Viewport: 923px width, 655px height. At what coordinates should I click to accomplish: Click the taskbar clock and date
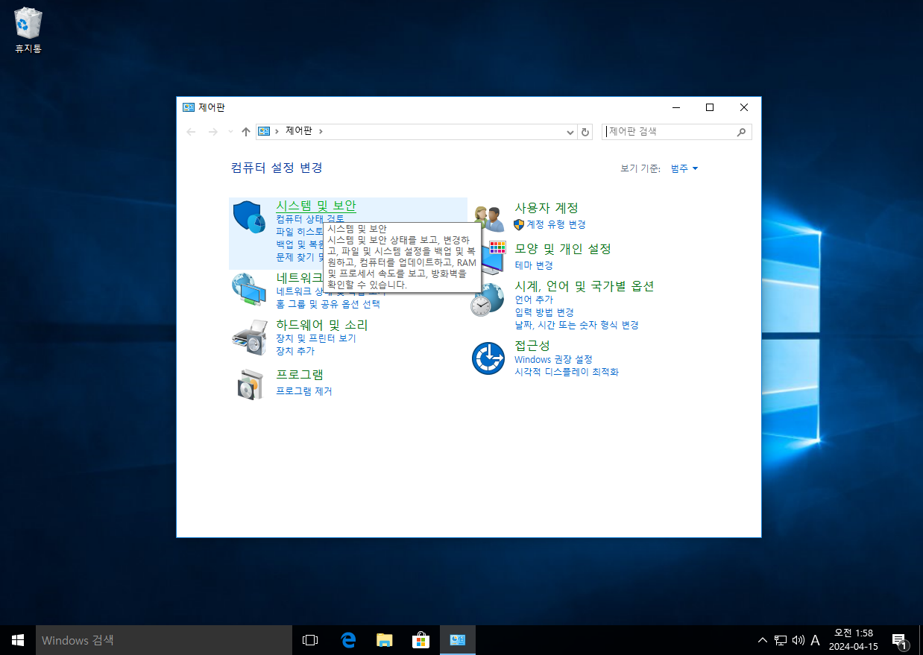pos(854,640)
